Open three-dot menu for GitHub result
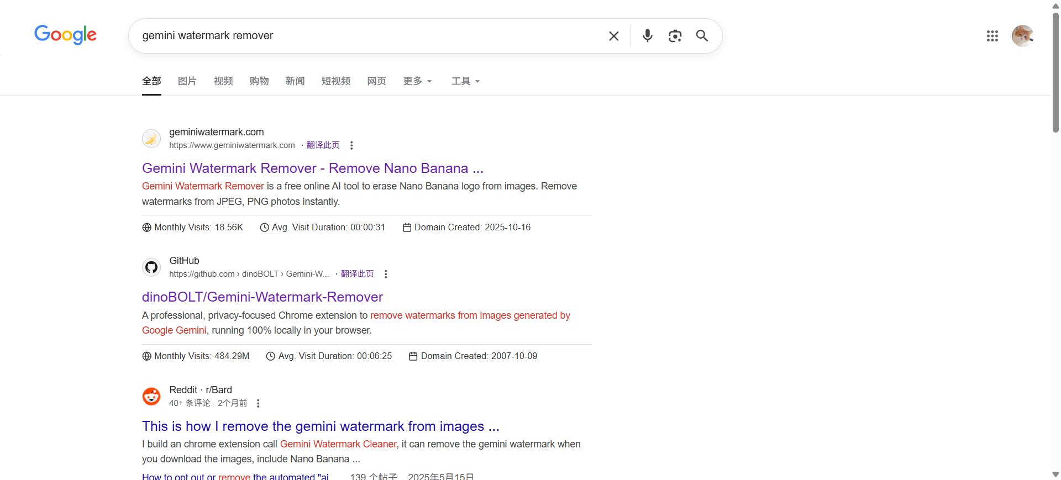This screenshot has height=480, width=1061. tap(386, 274)
